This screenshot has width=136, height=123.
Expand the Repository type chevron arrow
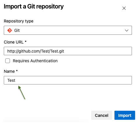point(127,30)
